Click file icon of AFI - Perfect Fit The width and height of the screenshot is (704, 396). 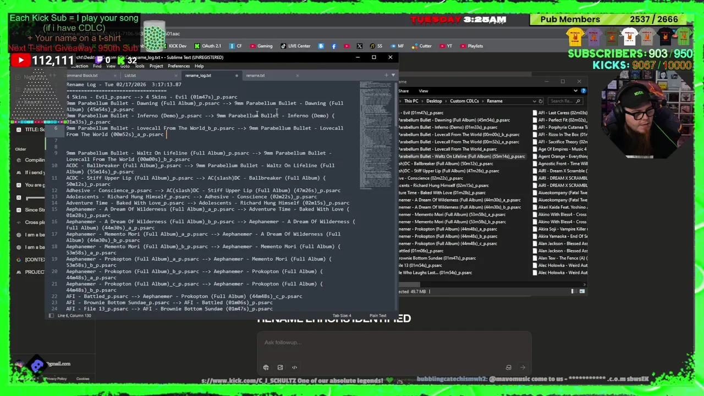[536, 120]
